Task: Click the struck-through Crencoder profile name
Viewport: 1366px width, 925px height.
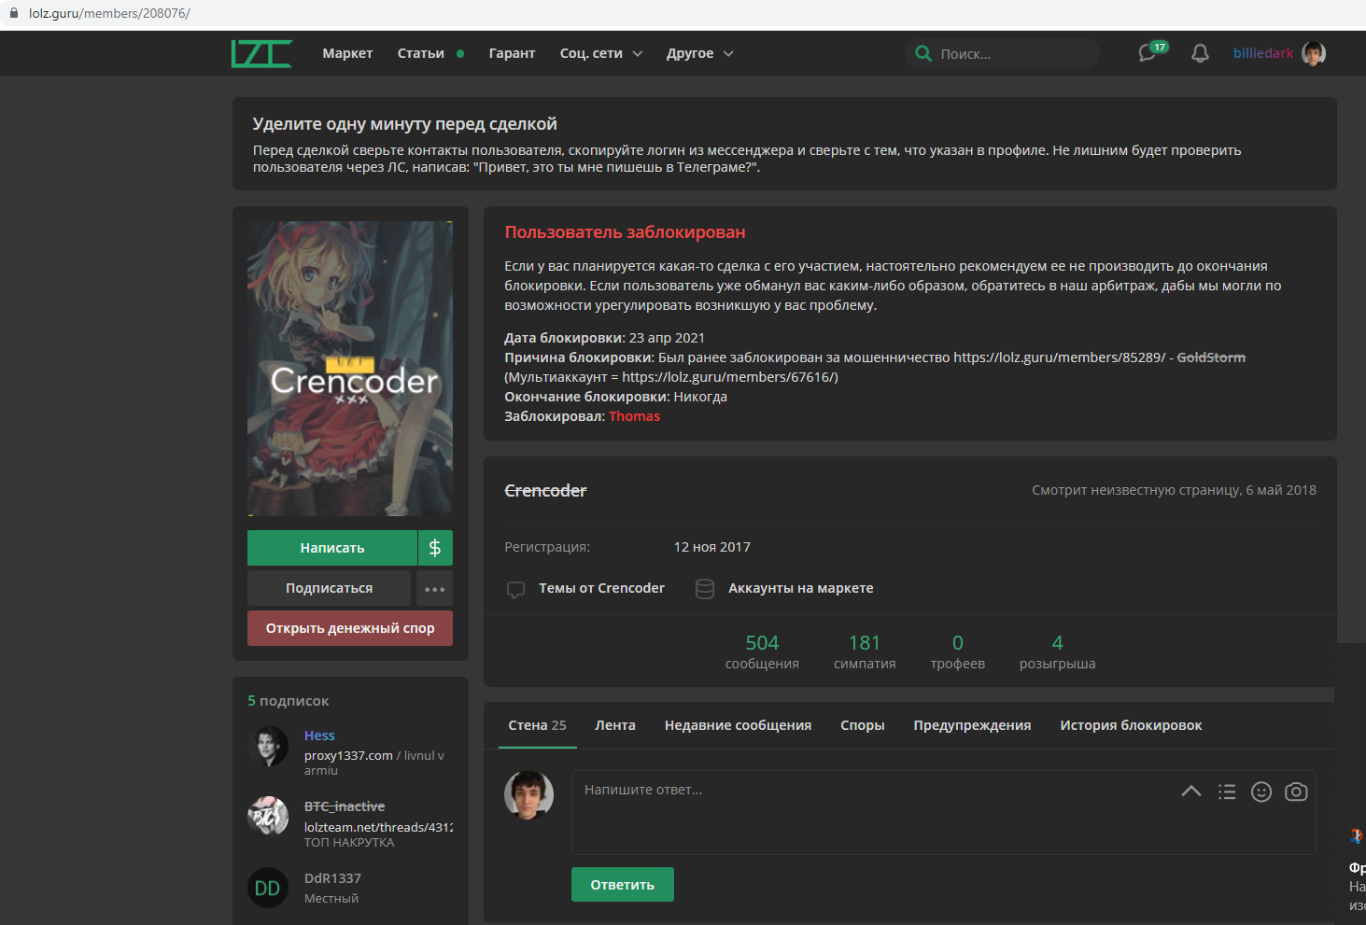Action: (x=545, y=490)
